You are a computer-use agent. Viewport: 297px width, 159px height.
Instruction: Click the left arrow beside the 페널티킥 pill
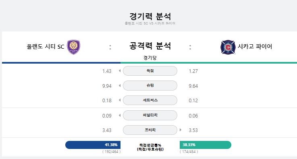click(x=120, y=115)
